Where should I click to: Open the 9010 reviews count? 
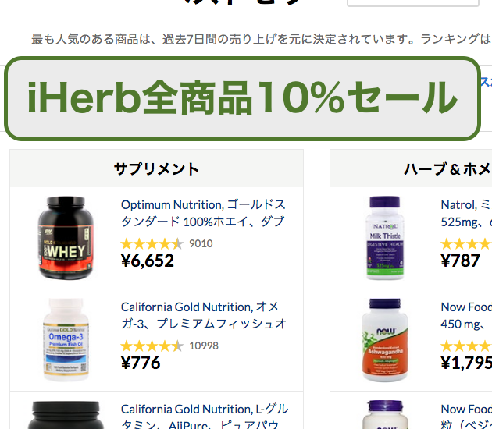click(x=201, y=243)
